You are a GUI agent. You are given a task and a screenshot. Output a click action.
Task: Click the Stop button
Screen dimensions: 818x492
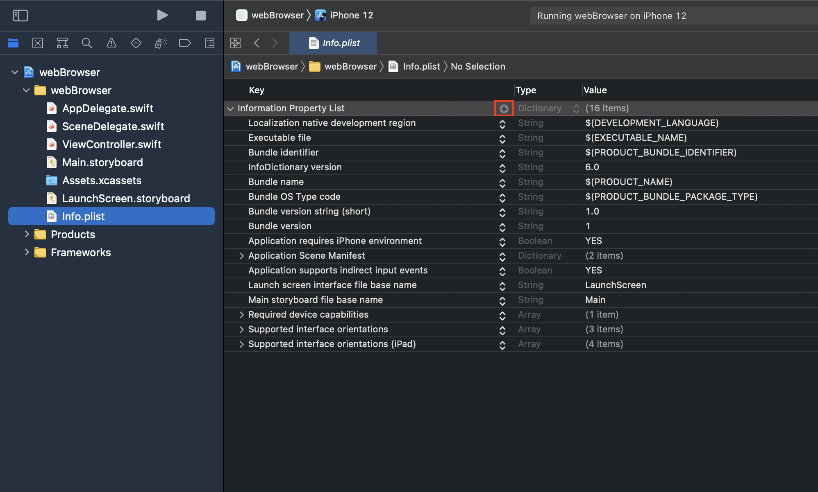(200, 16)
